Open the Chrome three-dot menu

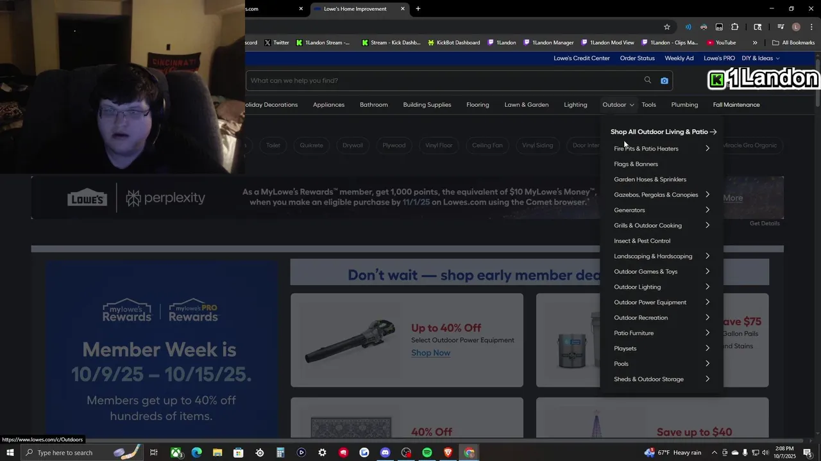pyautogui.click(x=811, y=27)
